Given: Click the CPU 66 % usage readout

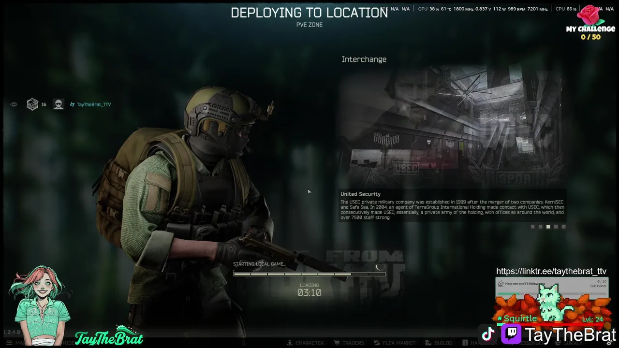Looking at the screenshot, I should point(566,9).
